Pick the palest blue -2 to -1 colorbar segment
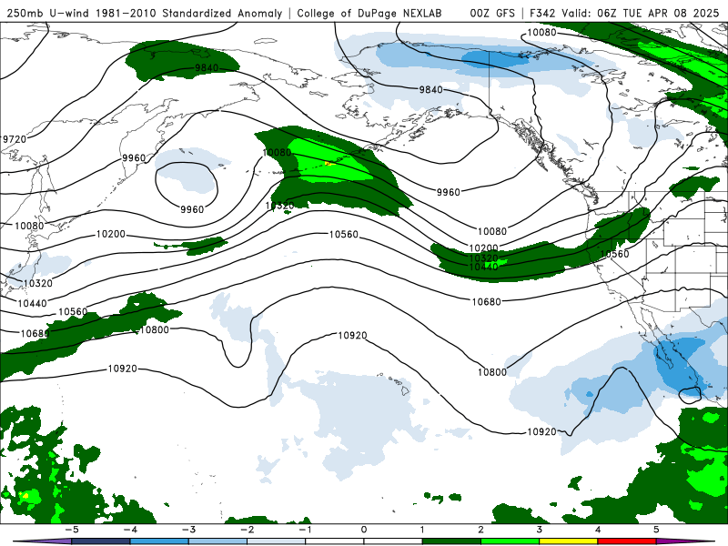Image resolution: width=728 pixels, height=546 pixels. tap(277, 541)
